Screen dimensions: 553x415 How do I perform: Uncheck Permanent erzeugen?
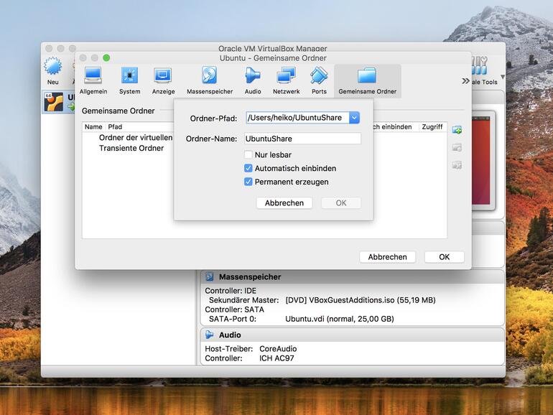pos(248,182)
